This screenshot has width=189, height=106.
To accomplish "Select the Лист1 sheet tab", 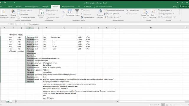I will tap(9, 101).
